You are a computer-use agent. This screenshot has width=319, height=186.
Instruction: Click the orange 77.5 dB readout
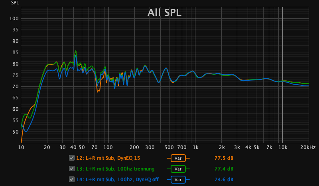point(224,158)
